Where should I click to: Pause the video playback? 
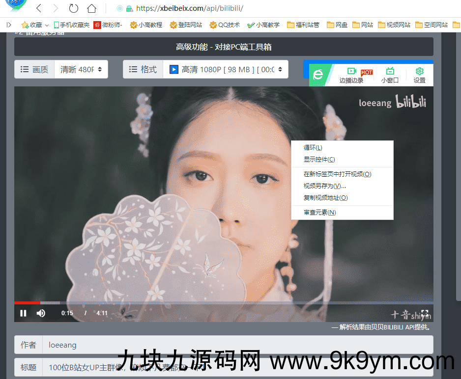[x=23, y=313]
